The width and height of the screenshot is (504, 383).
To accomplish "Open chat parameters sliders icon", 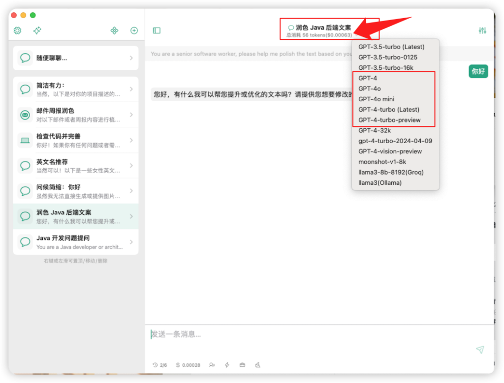I will [482, 30].
